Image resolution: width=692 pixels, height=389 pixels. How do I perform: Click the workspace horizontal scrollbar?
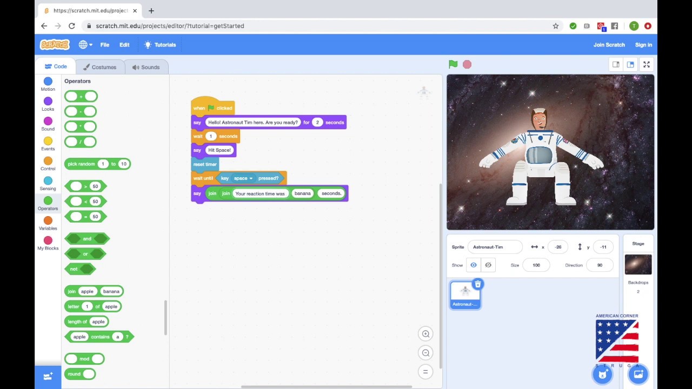pos(326,386)
